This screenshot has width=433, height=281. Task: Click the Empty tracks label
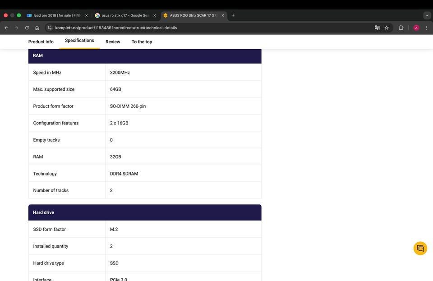click(x=46, y=140)
